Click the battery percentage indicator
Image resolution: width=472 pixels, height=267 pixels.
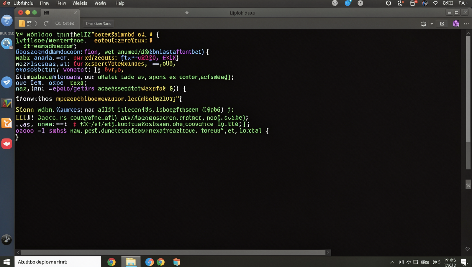coord(448,3)
